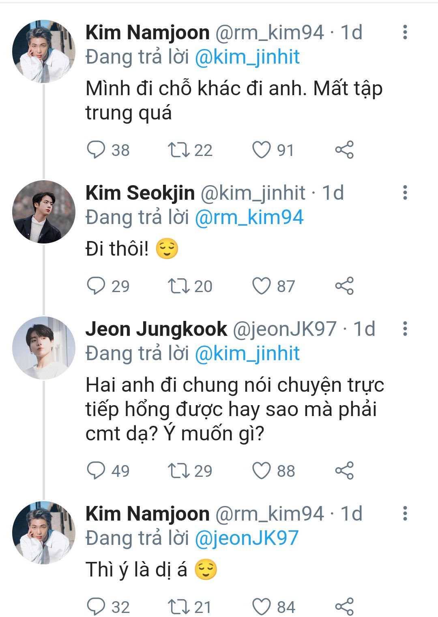Open more options on Jeon Jungkook's tweet
The height and width of the screenshot is (617, 438).
point(405,329)
